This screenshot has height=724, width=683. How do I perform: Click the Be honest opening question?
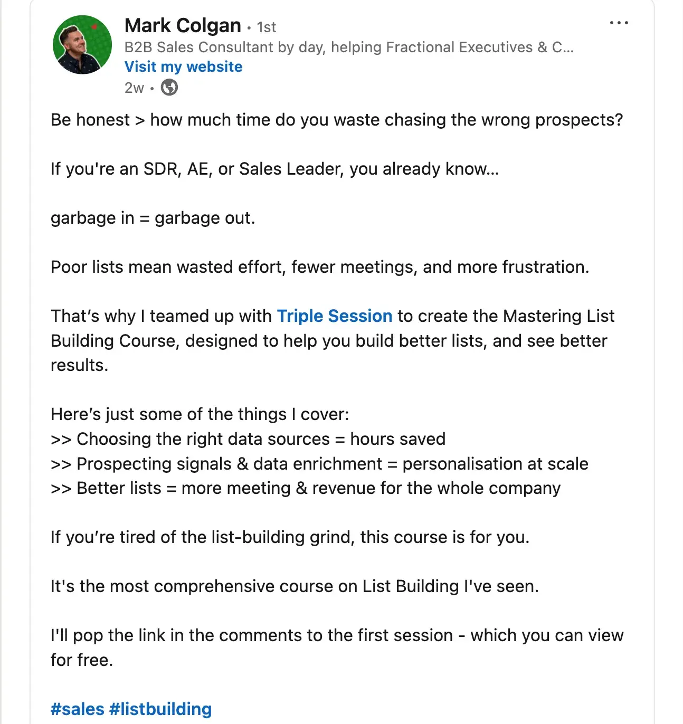coord(337,120)
